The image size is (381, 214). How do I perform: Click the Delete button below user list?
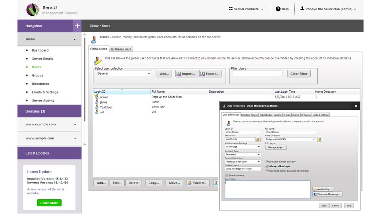(133, 183)
